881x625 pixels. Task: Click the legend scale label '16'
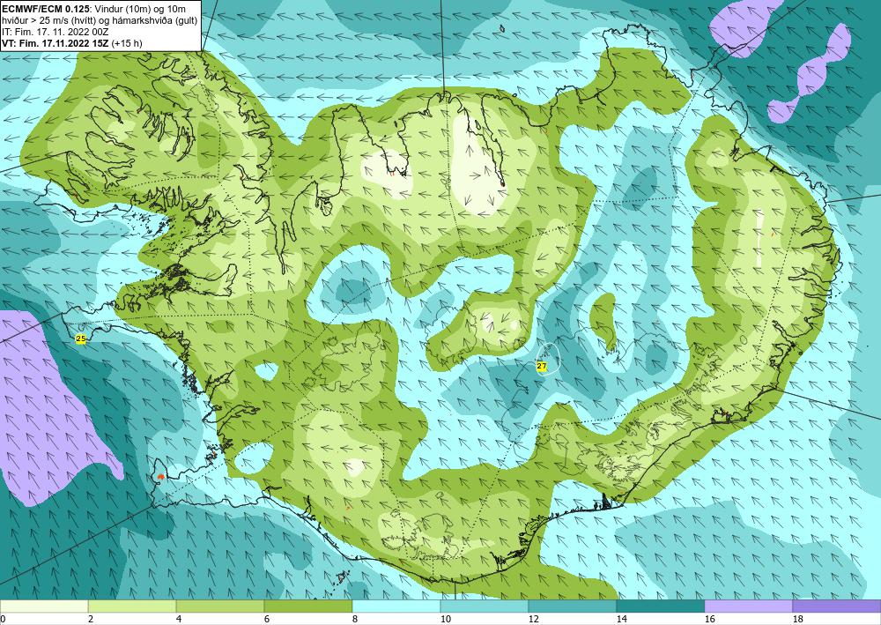point(709,619)
